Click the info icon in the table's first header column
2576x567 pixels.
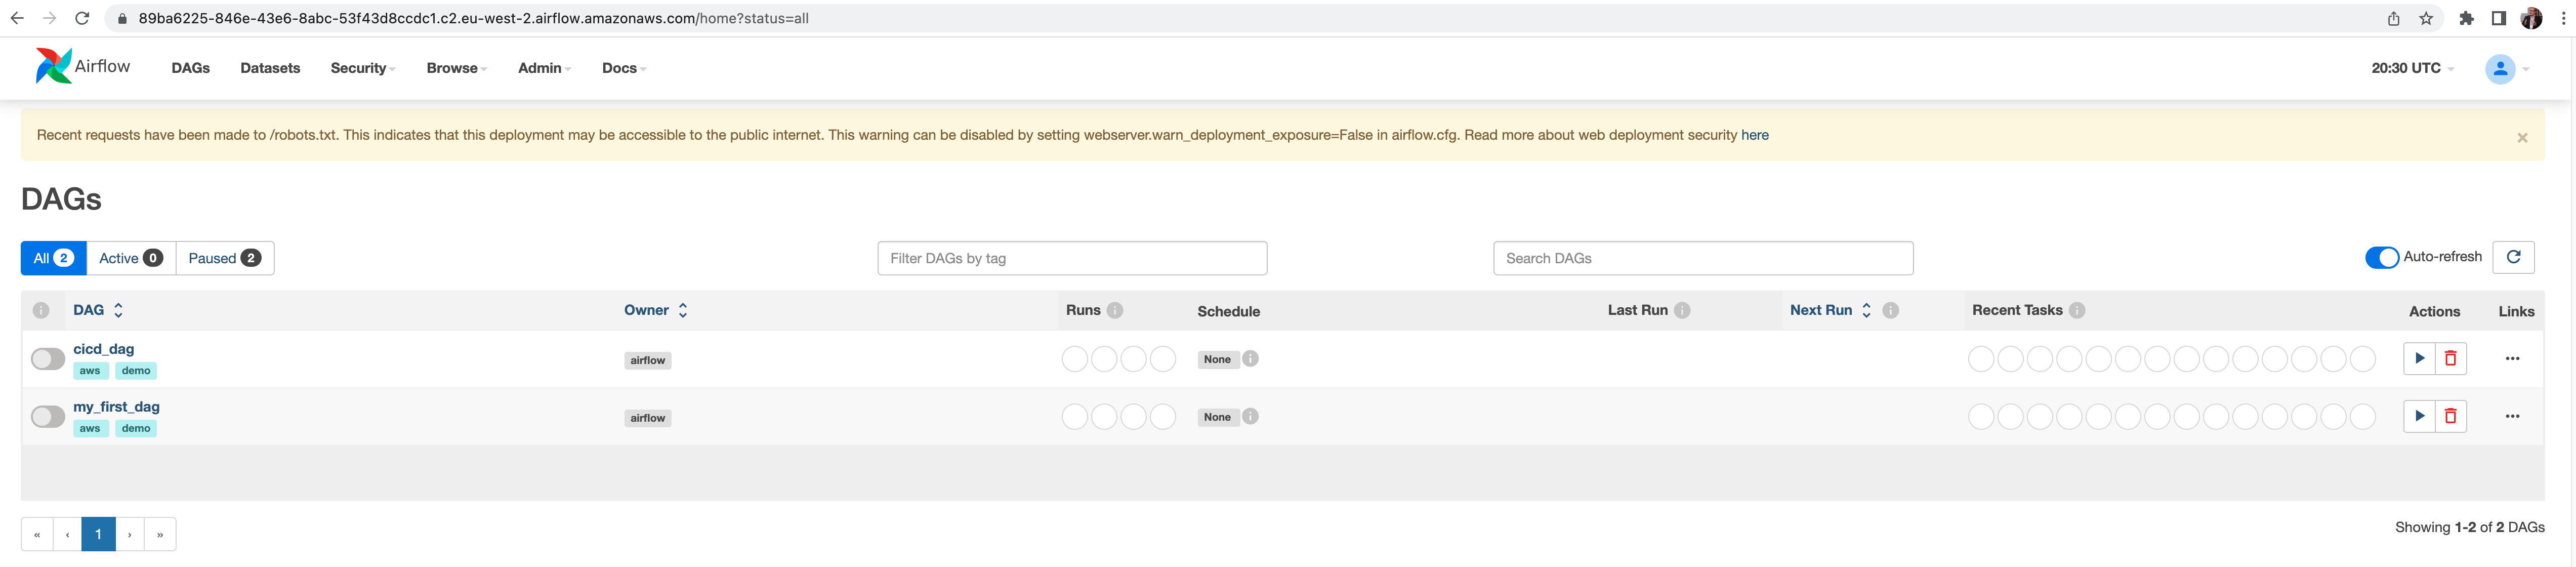[41, 310]
